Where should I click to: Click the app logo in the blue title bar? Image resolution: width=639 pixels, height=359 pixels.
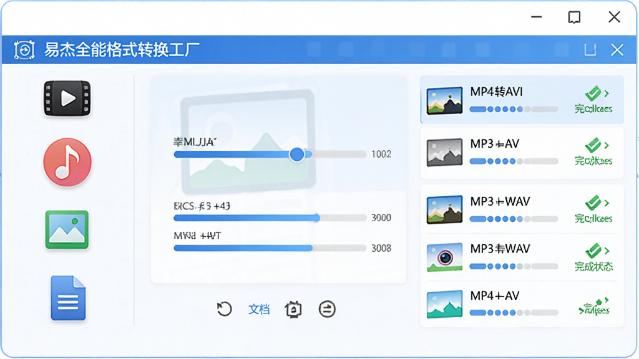[24, 50]
